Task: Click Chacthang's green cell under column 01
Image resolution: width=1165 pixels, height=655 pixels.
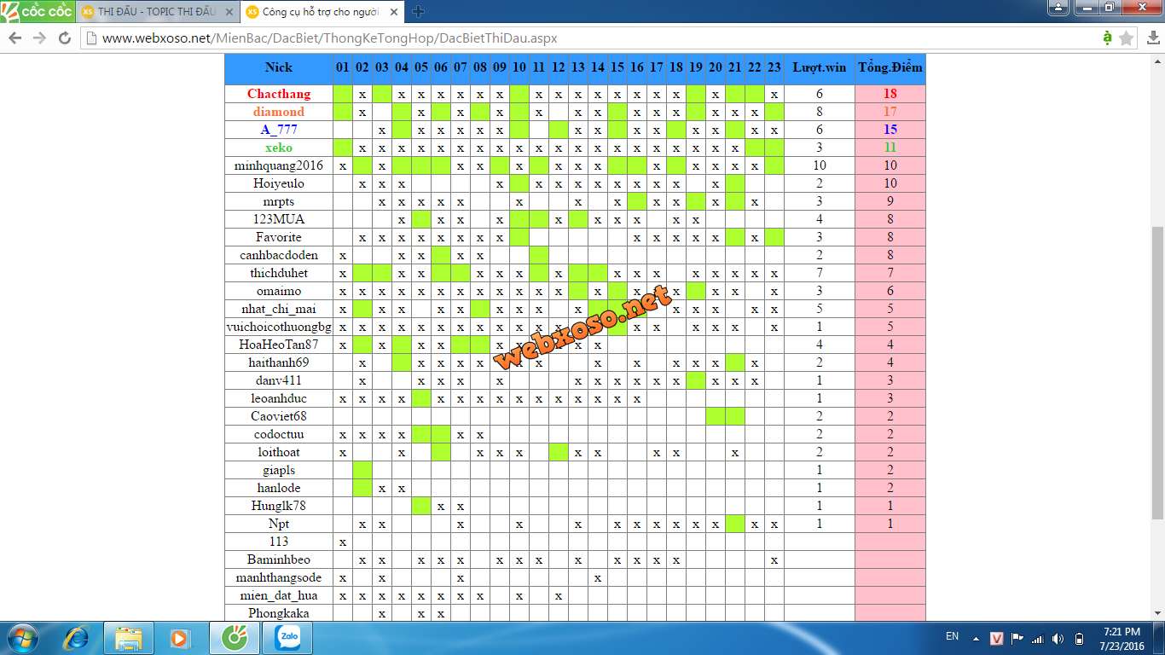Action: (x=342, y=94)
